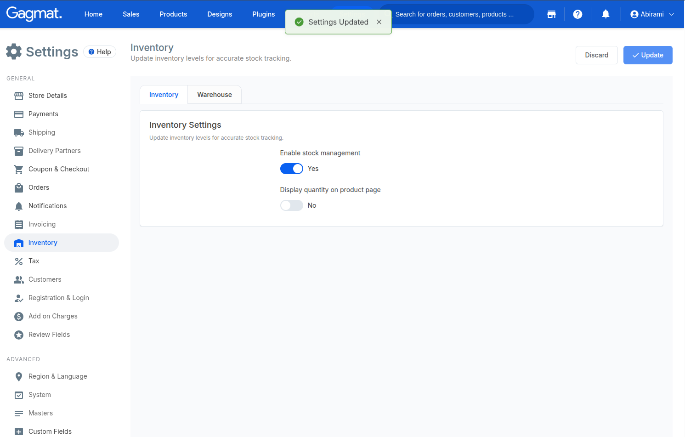Click the help question mark icon

(578, 14)
